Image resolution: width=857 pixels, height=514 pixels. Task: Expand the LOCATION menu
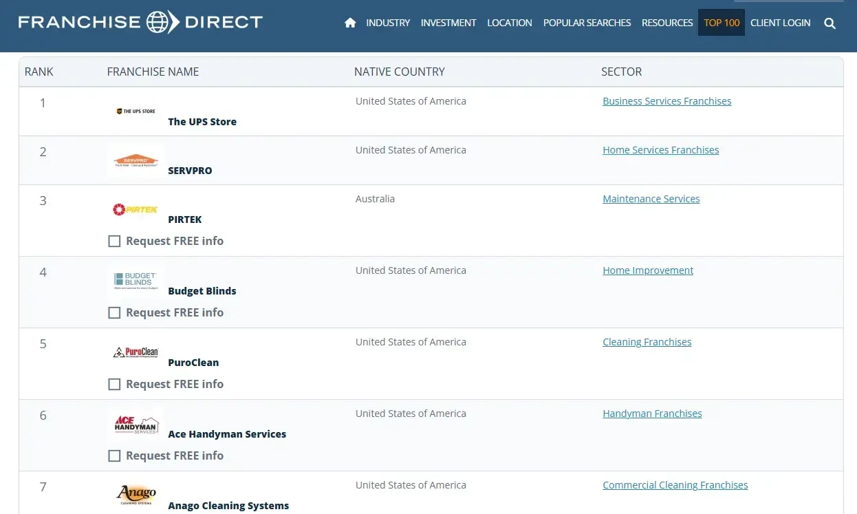point(510,23)
